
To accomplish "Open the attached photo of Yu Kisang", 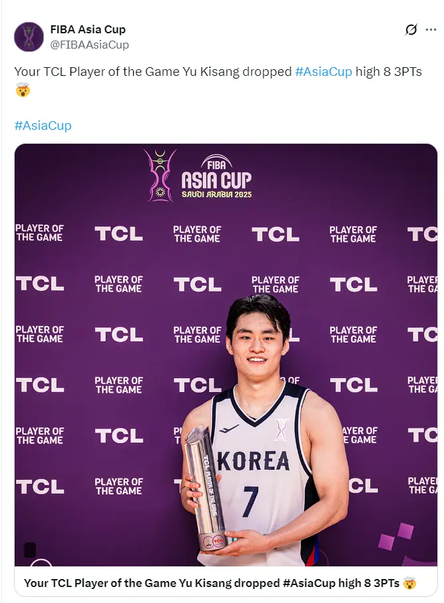I will tap(222, 366).
